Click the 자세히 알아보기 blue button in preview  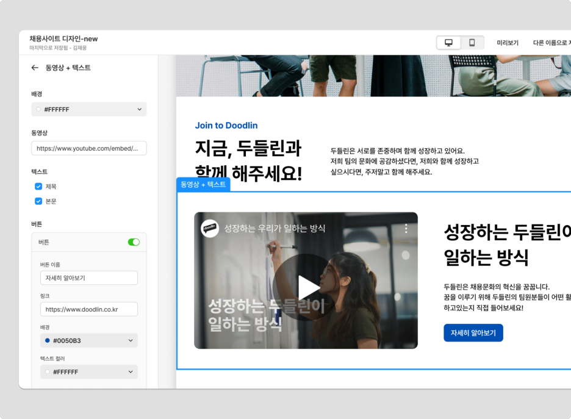[x=473, y=333]
